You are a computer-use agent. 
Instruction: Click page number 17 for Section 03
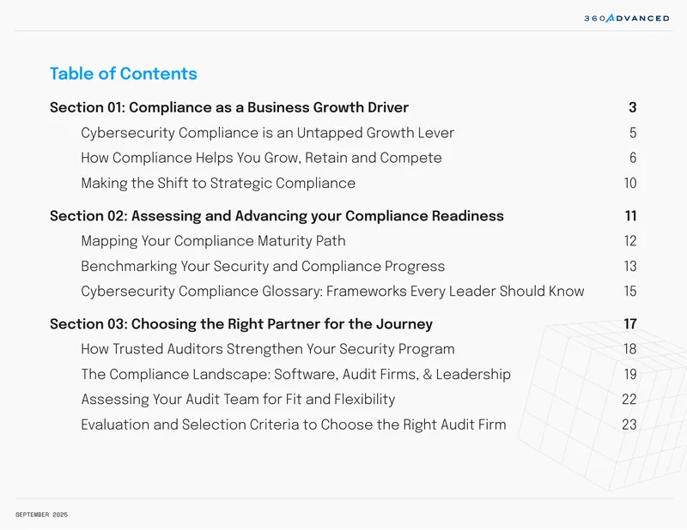tap(630, 324)
